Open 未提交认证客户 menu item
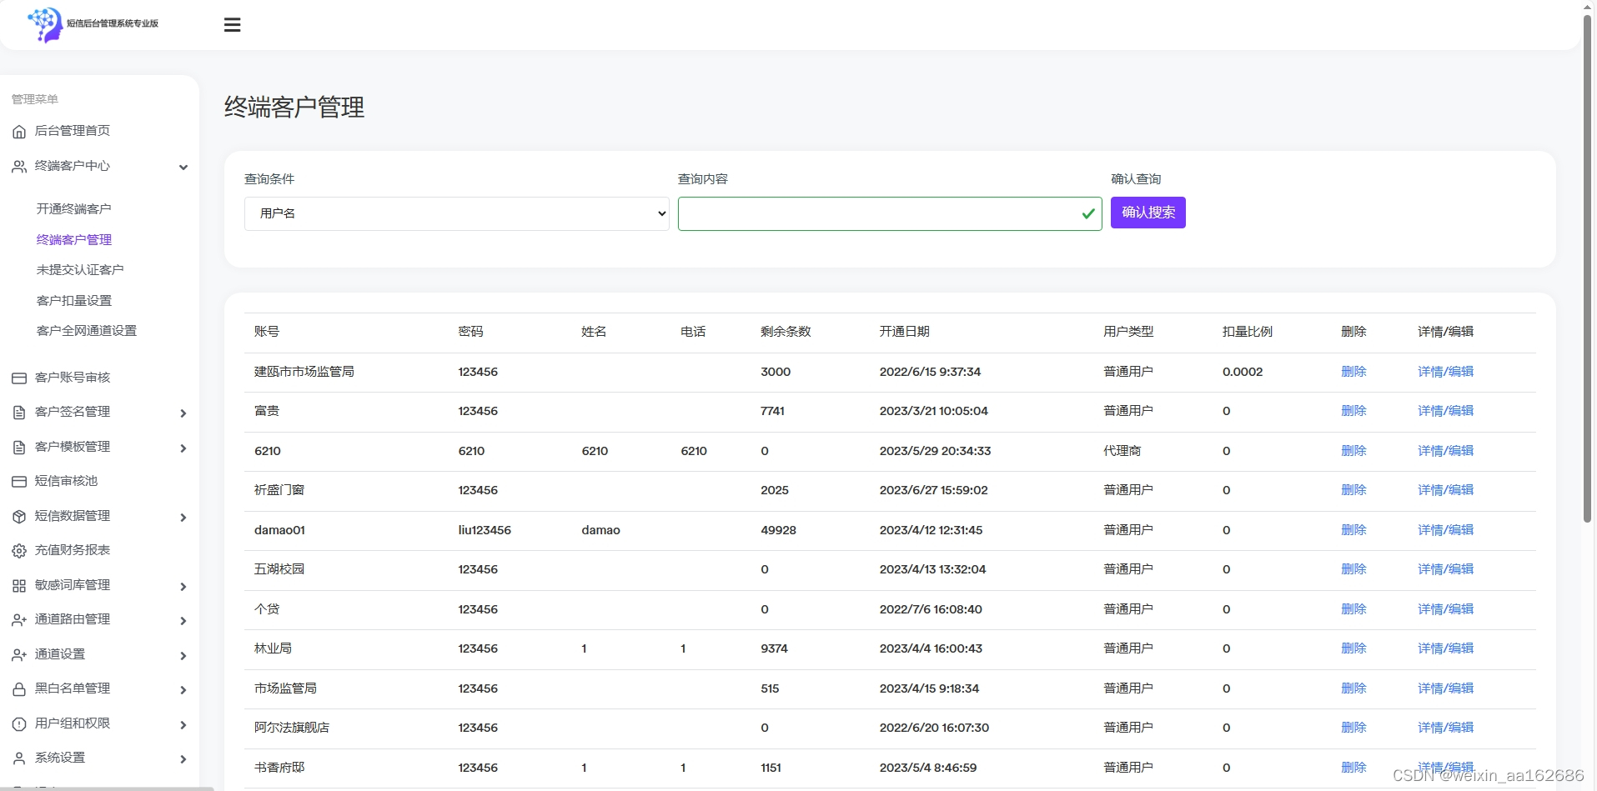 (80, 269)
